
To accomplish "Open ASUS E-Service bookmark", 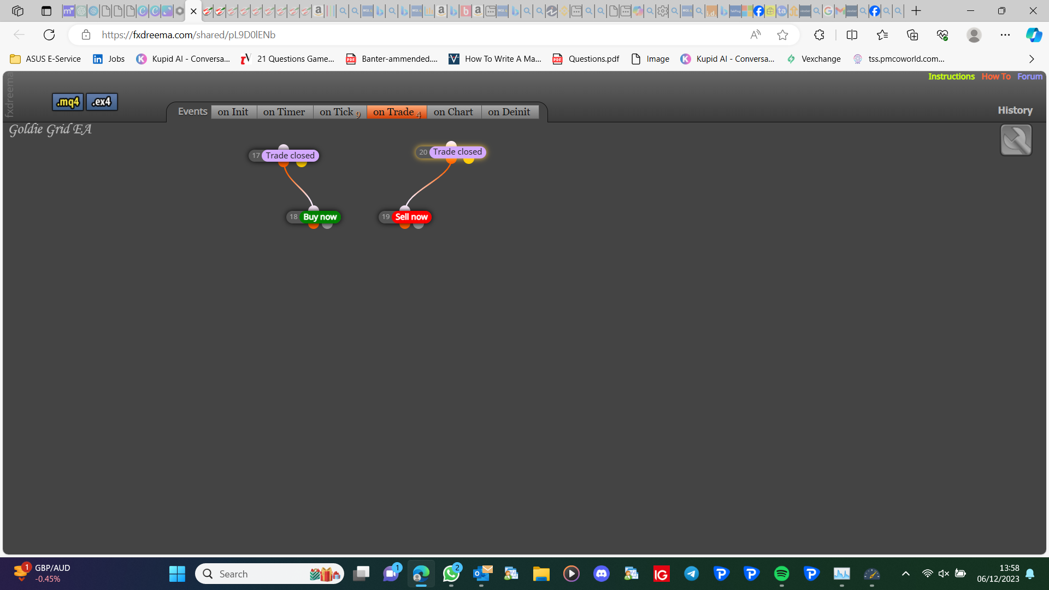I will [45, 59].
